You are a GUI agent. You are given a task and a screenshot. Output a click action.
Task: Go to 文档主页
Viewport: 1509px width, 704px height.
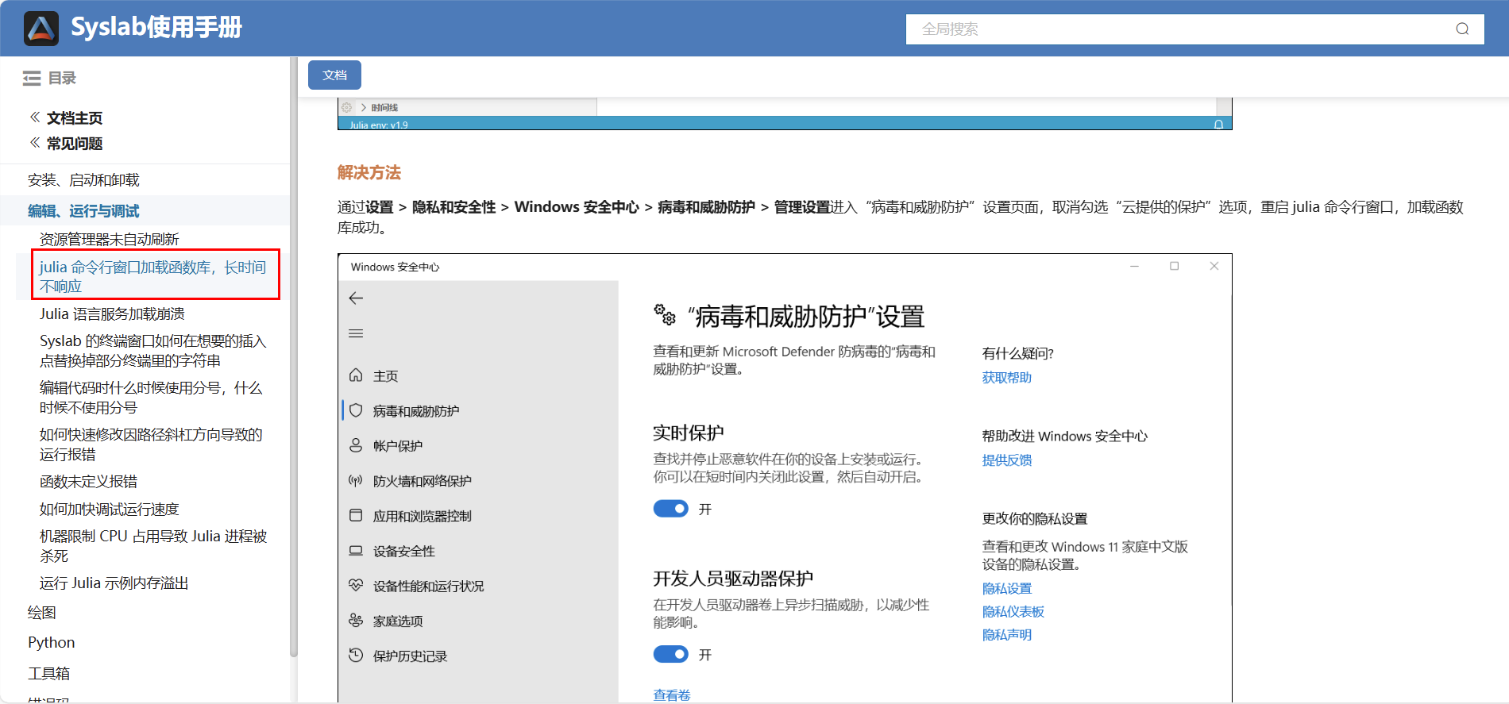pos(75,118)
